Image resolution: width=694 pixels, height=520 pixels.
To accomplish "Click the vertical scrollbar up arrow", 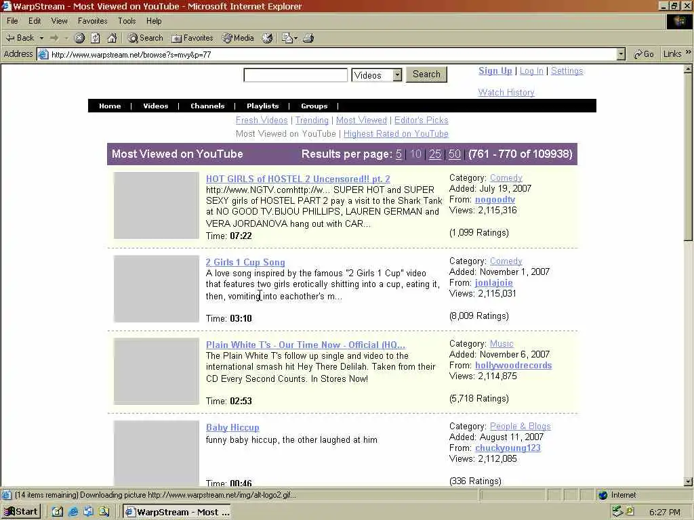I will click(x=689, y=69).
